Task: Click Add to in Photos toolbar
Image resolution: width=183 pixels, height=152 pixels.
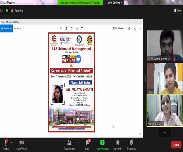Action: point(17,28)
